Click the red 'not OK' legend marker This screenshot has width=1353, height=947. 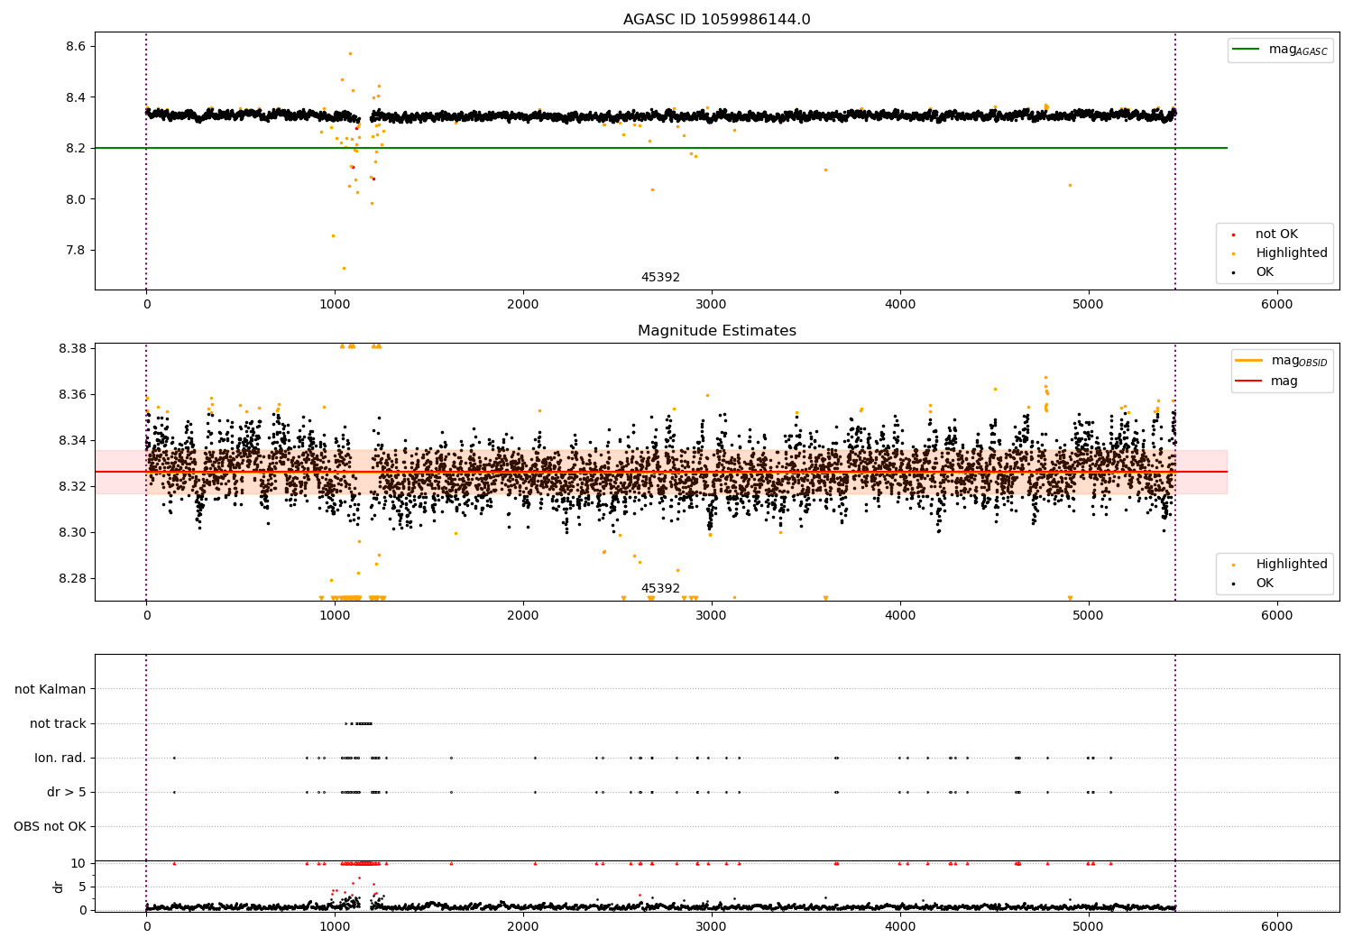[1234, 234]
